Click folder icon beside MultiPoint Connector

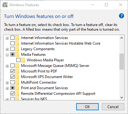point(17,82)
